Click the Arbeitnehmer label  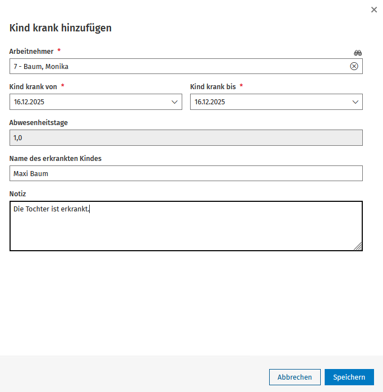click(x=31, y=51)
